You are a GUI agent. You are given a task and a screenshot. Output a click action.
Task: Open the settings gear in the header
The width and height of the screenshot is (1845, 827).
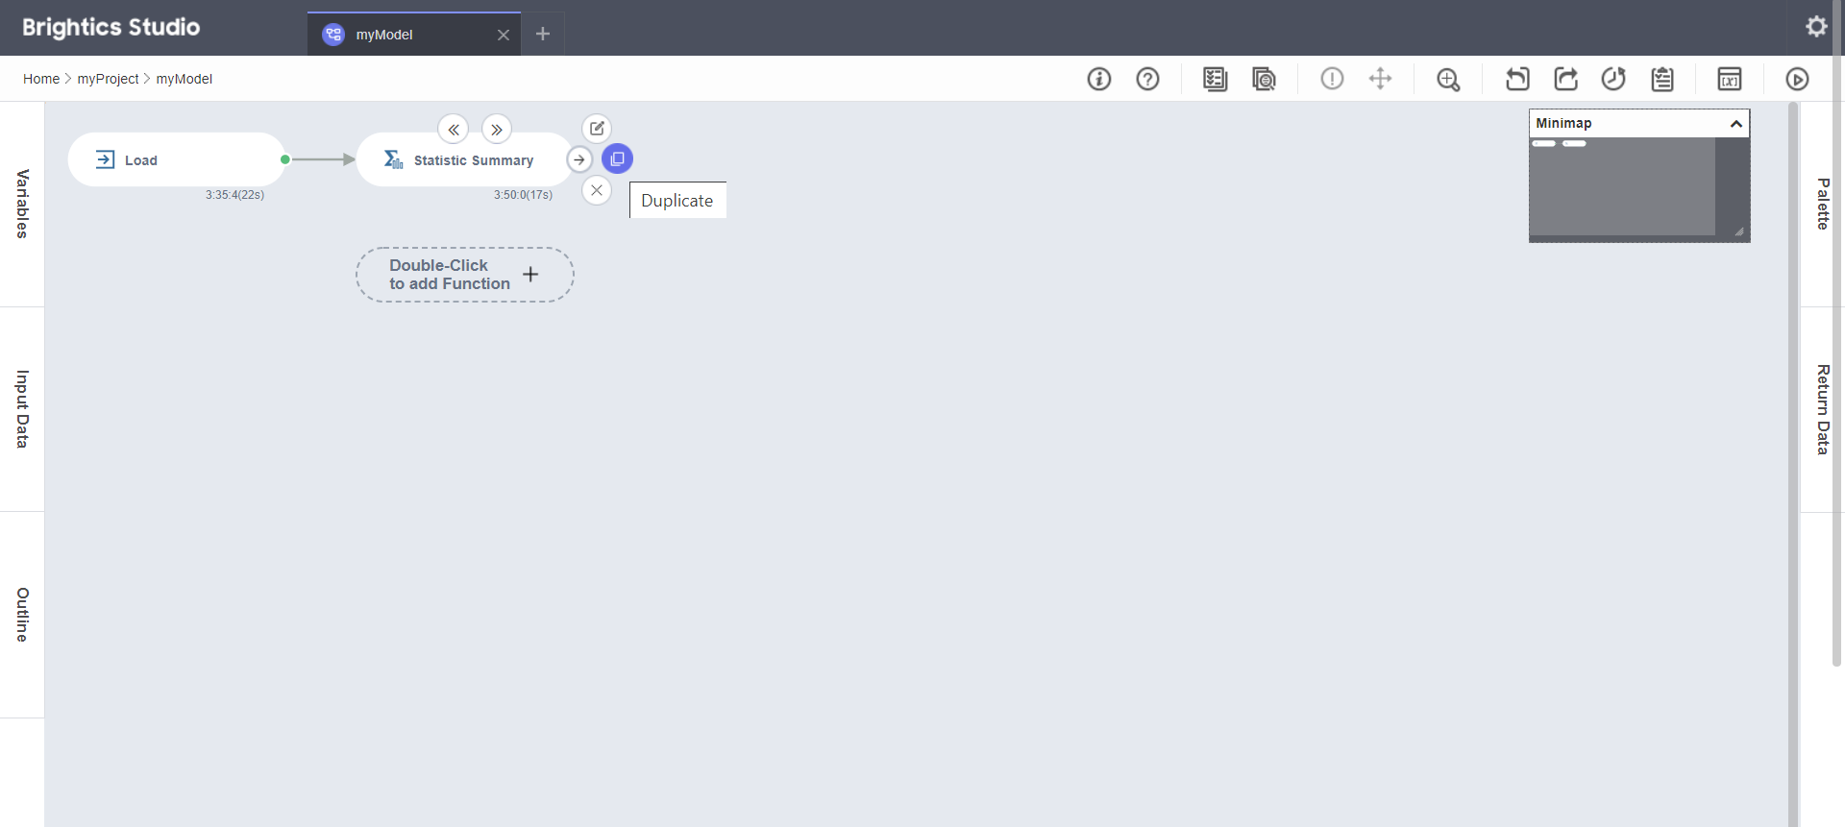[1816, 27]
